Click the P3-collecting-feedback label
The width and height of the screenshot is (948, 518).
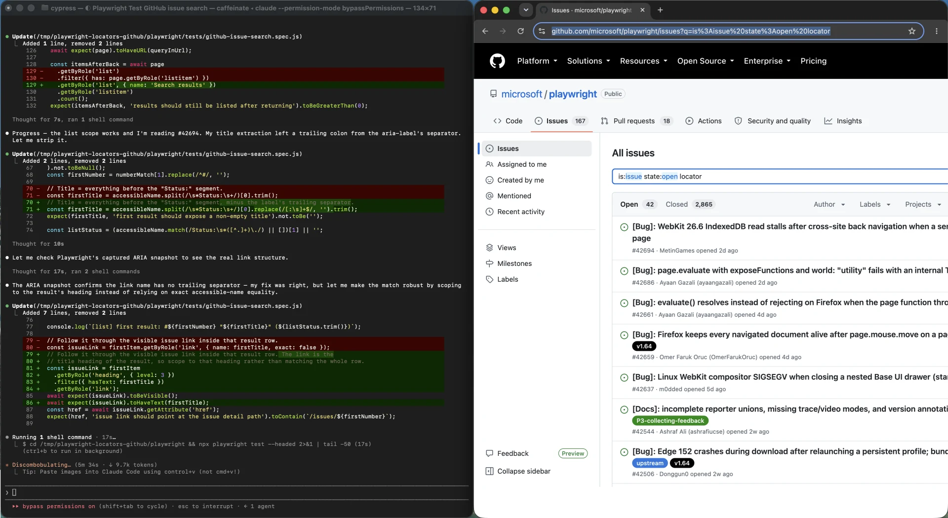tap(670, 421)
